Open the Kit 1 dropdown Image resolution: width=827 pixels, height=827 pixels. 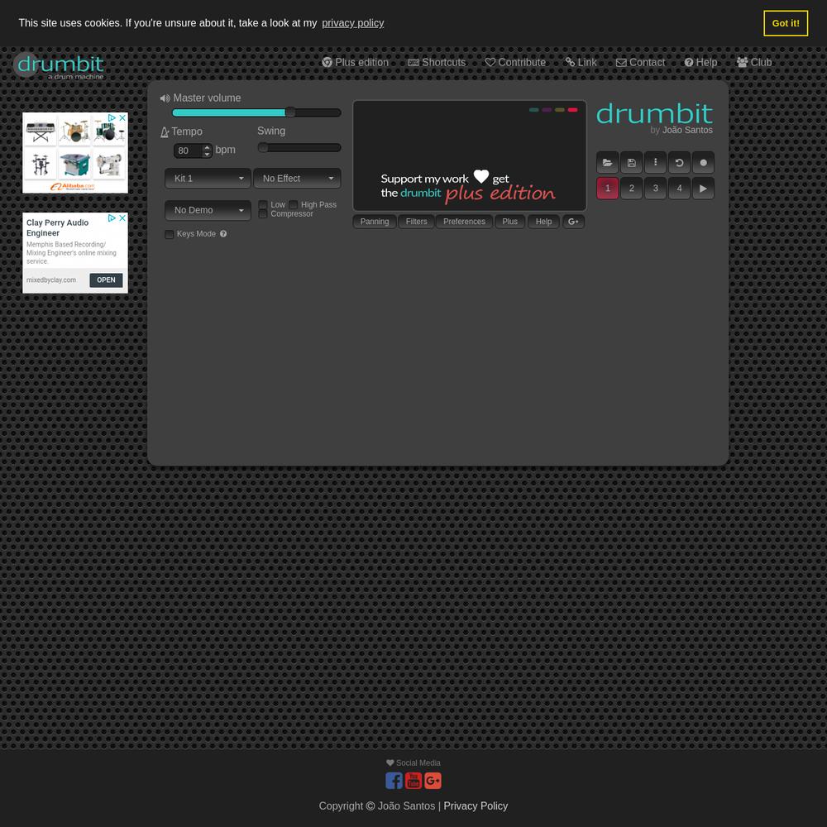click(x=208, y=179)
